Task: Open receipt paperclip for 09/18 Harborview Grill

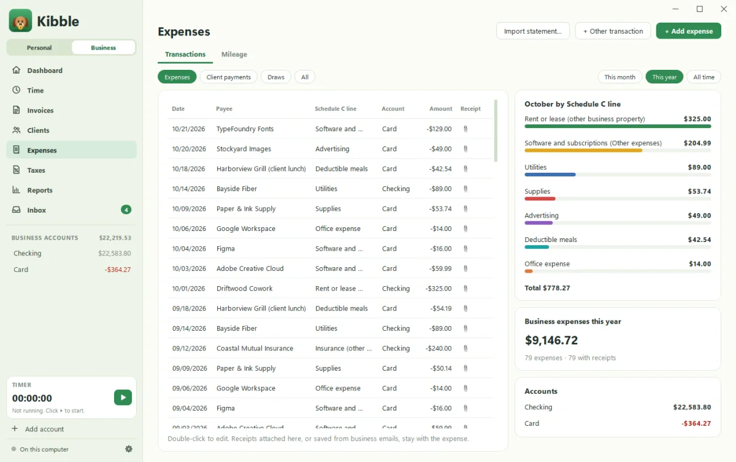Action: 466,308
